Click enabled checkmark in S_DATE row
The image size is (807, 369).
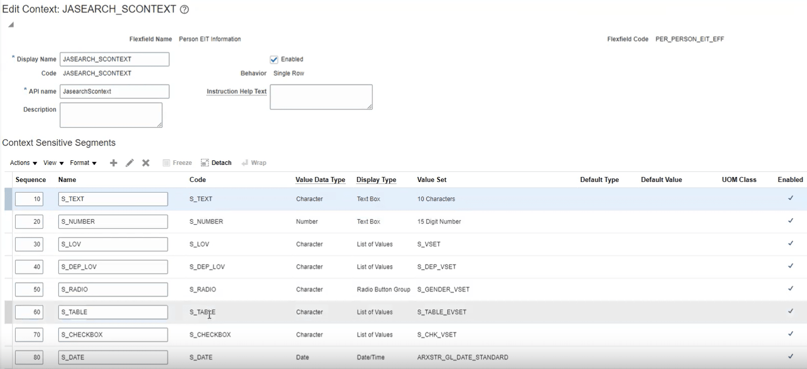tap(790, 356)
